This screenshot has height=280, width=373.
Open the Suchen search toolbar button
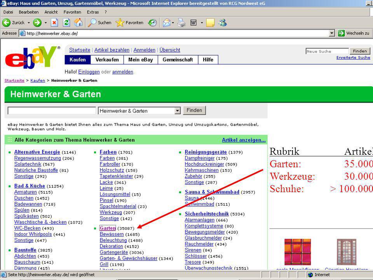pos(99,23)
